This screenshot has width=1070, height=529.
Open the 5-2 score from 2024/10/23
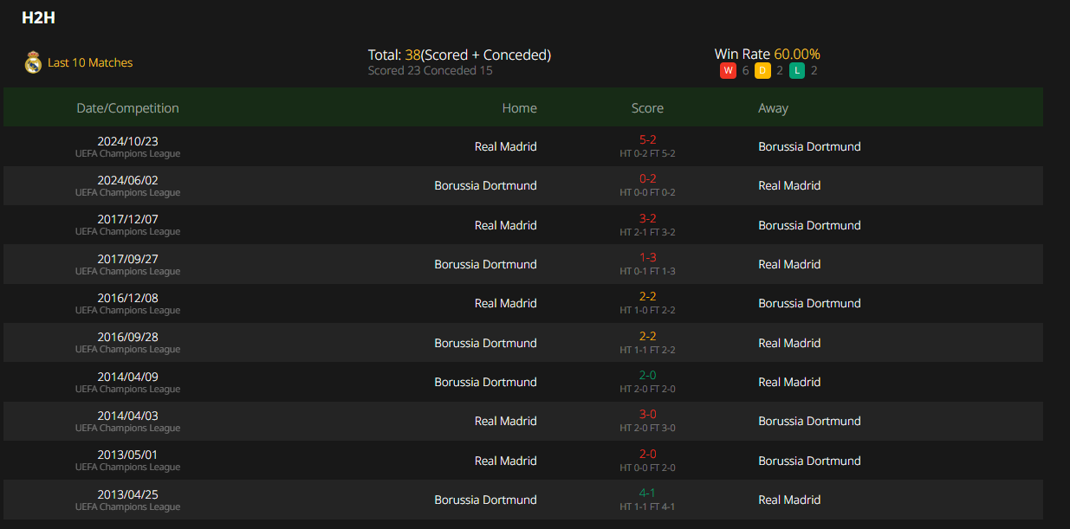(647, 139)
